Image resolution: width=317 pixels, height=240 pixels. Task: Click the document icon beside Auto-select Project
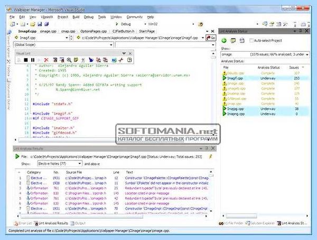pos(242,41)
